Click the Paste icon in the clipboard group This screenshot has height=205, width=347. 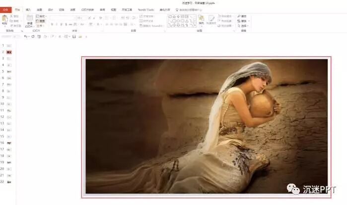point(5,18)
